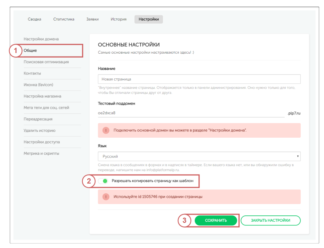
Task: Click the warning icon in the domain notice
Action: pos(106,131)
